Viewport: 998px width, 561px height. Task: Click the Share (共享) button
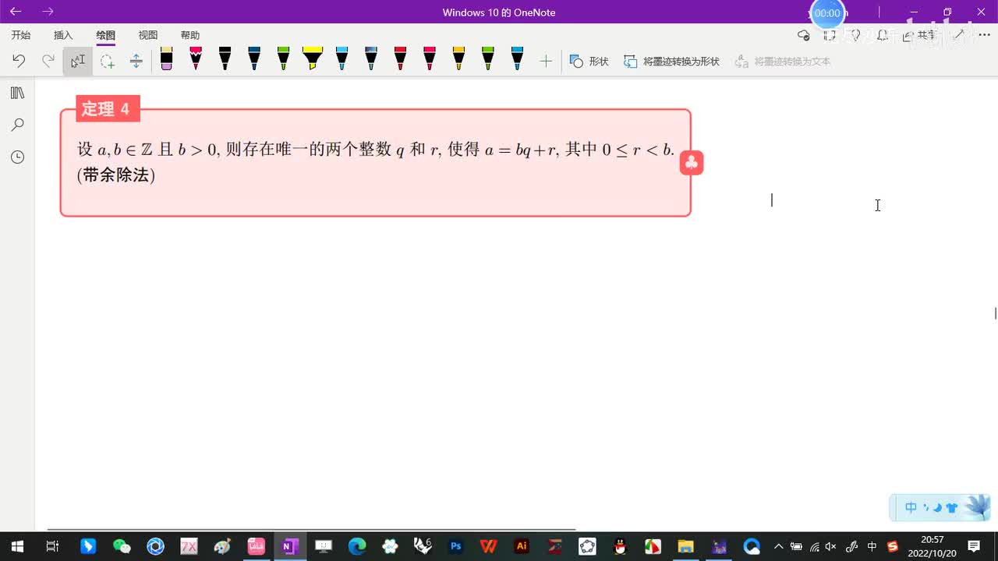click(919, 35)
